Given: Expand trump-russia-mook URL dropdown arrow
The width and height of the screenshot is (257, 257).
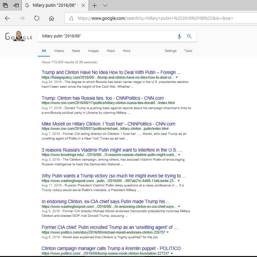Looking at the screenshot, I should click(172, 253).
